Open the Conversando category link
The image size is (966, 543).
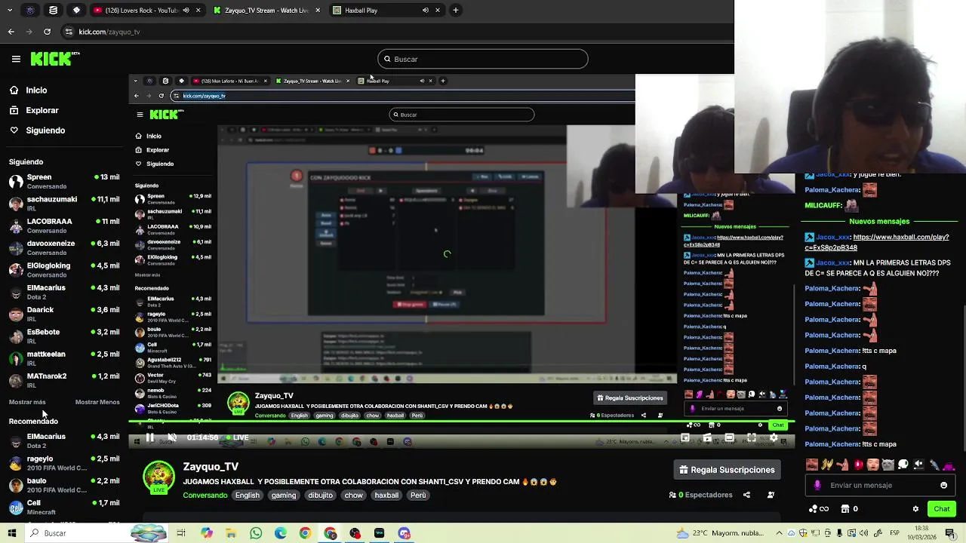tap(205, 495)
